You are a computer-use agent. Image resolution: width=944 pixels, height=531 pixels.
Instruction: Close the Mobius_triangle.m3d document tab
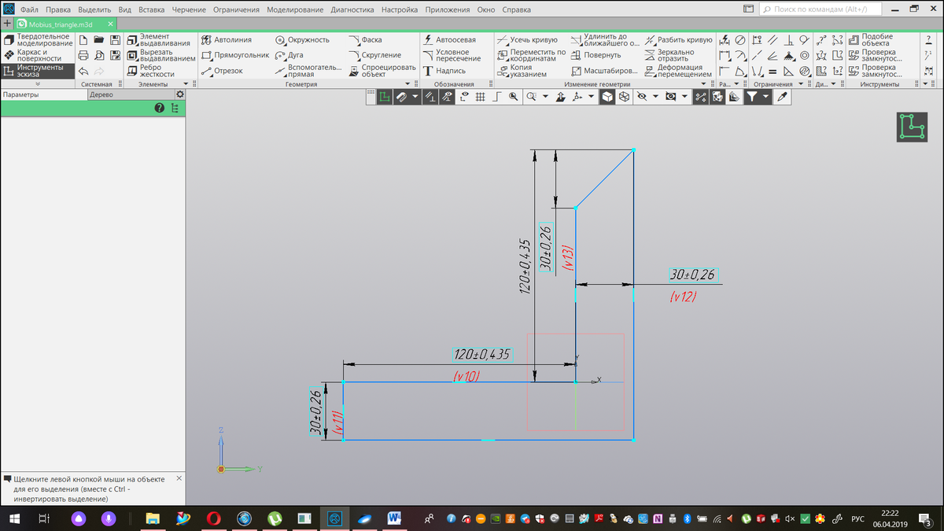click(x=111, y=24)
